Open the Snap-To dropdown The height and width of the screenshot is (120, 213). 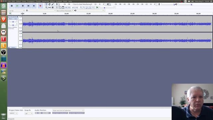point(29,113)
